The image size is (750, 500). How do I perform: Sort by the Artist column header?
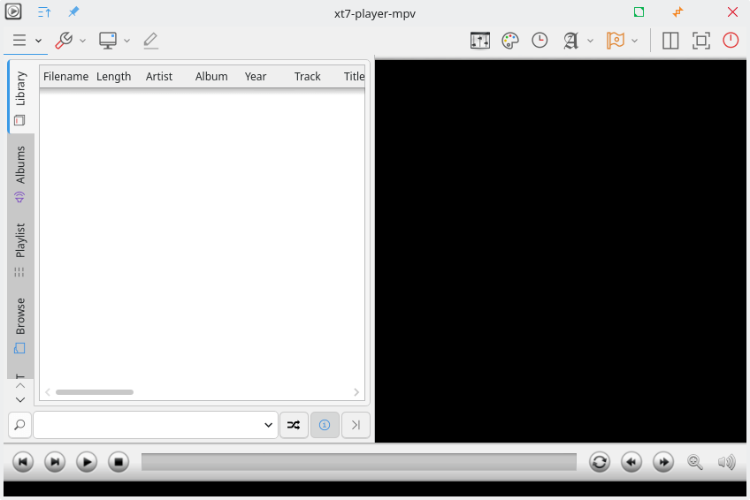click(x=159, y=76)
